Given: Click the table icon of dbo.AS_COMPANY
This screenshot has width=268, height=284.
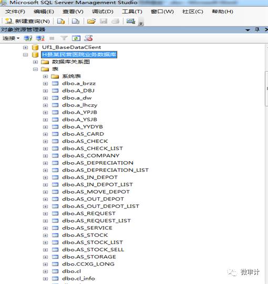Looking at the screenshot, I should click(x=55, y=156).
